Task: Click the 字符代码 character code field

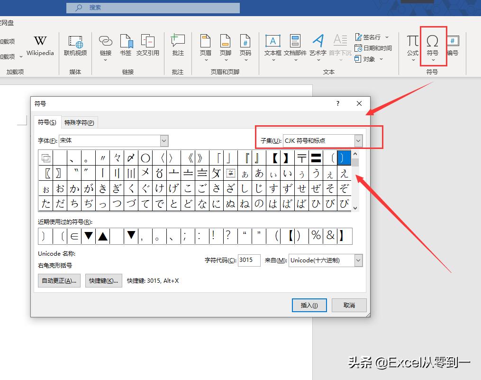Action: [249, 260]
